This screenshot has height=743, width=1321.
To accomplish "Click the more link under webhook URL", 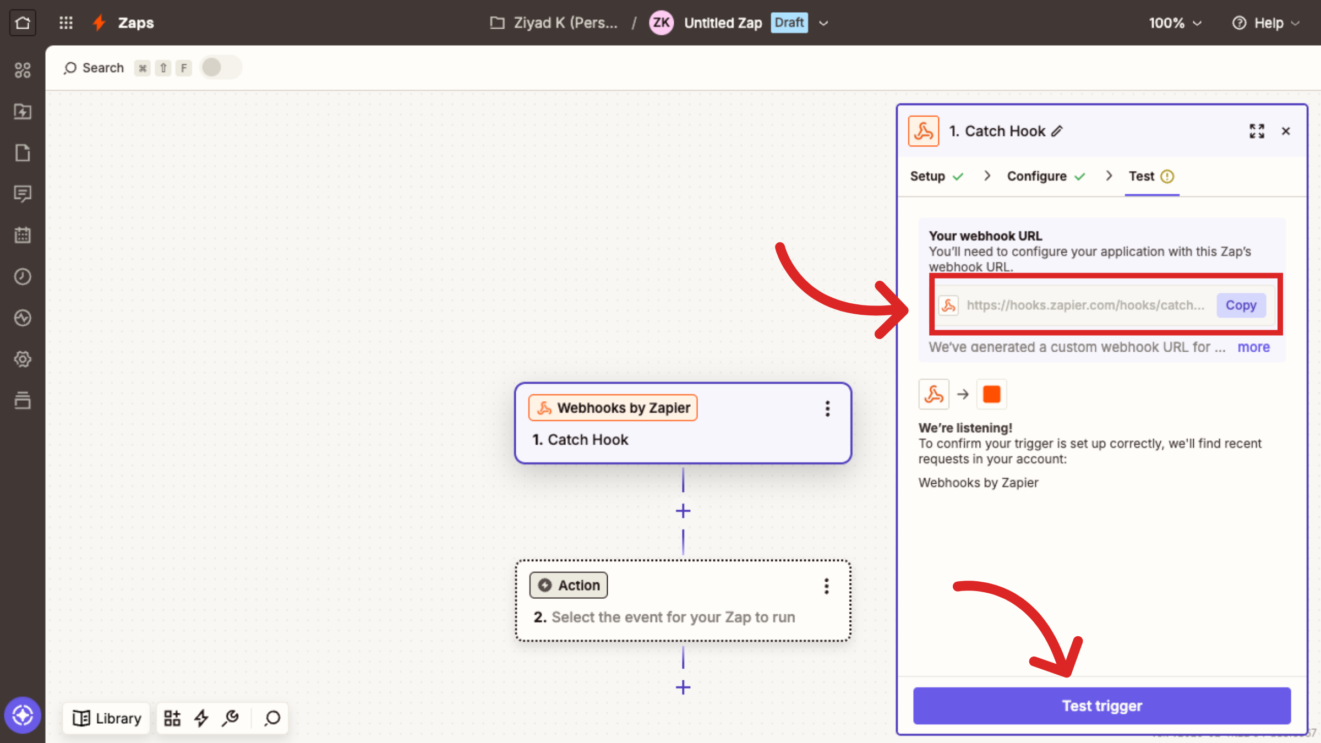I will 1253,347.
